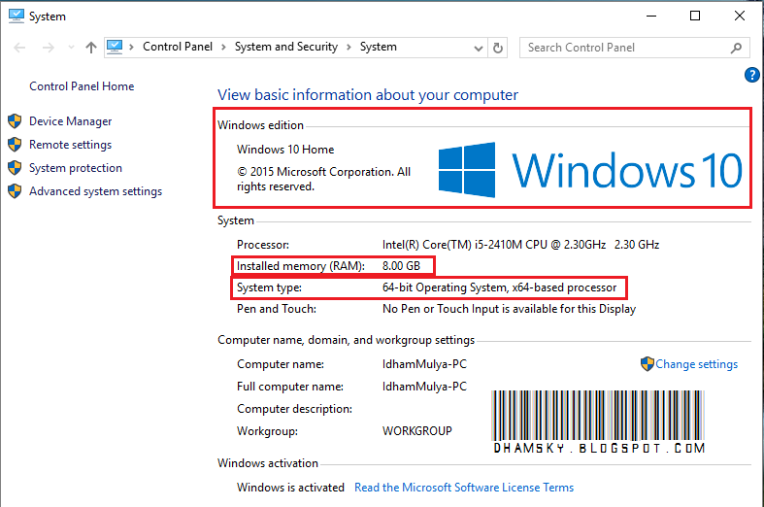Select System and Security in breadcrumb
Viewport: 764px width, 507px height.
pyautogui.click(x=285, y=47)
